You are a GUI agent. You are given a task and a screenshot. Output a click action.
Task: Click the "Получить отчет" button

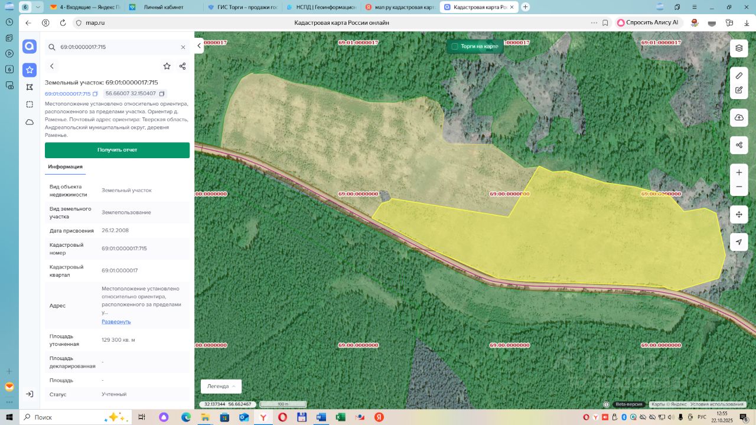tap(117, 150)
